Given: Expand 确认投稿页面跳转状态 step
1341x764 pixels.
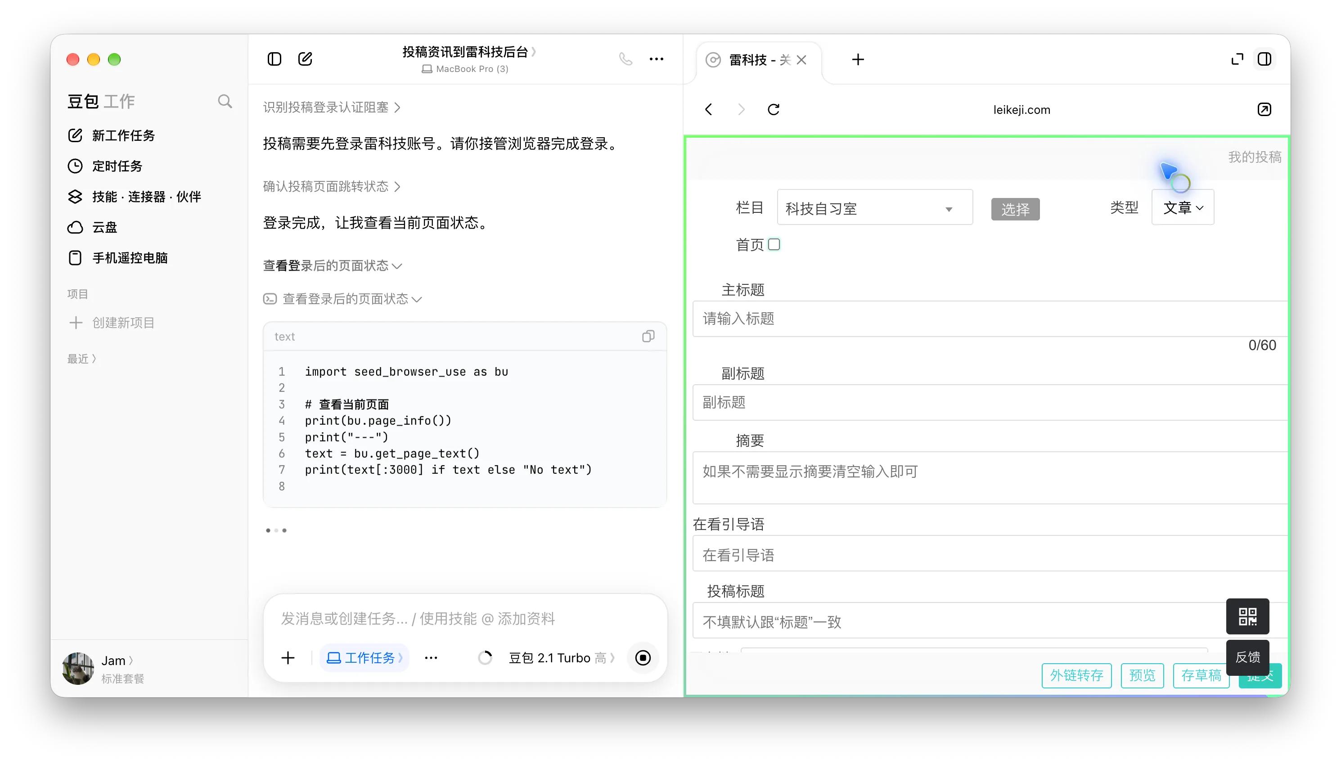Looking at the screenshot, I should [x=332, y=186].
